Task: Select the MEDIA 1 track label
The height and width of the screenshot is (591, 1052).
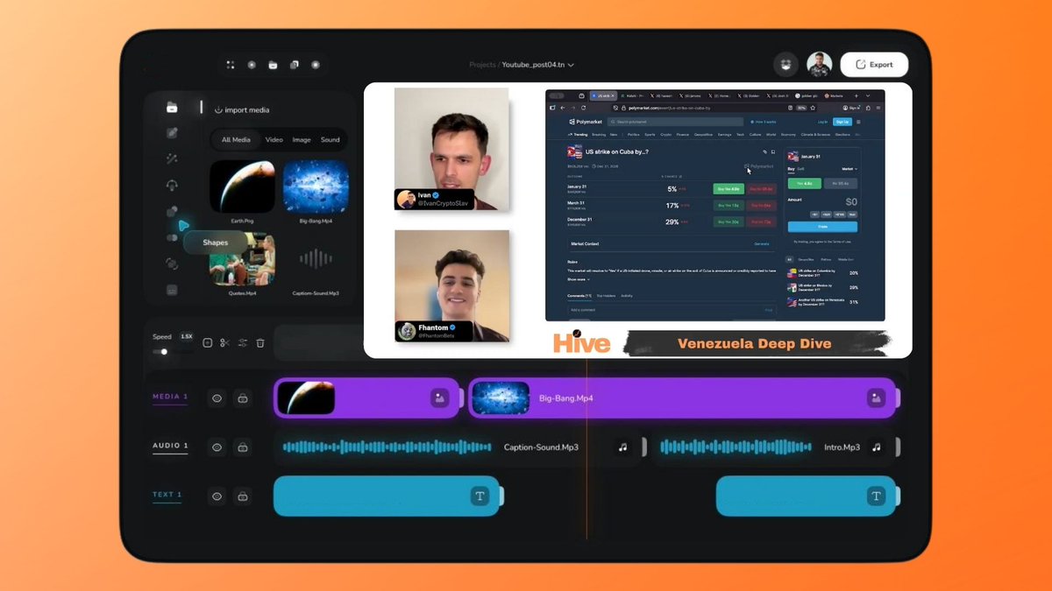Action: (170, 397)
